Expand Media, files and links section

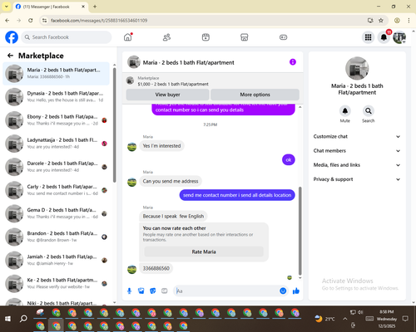pos(357,165)
